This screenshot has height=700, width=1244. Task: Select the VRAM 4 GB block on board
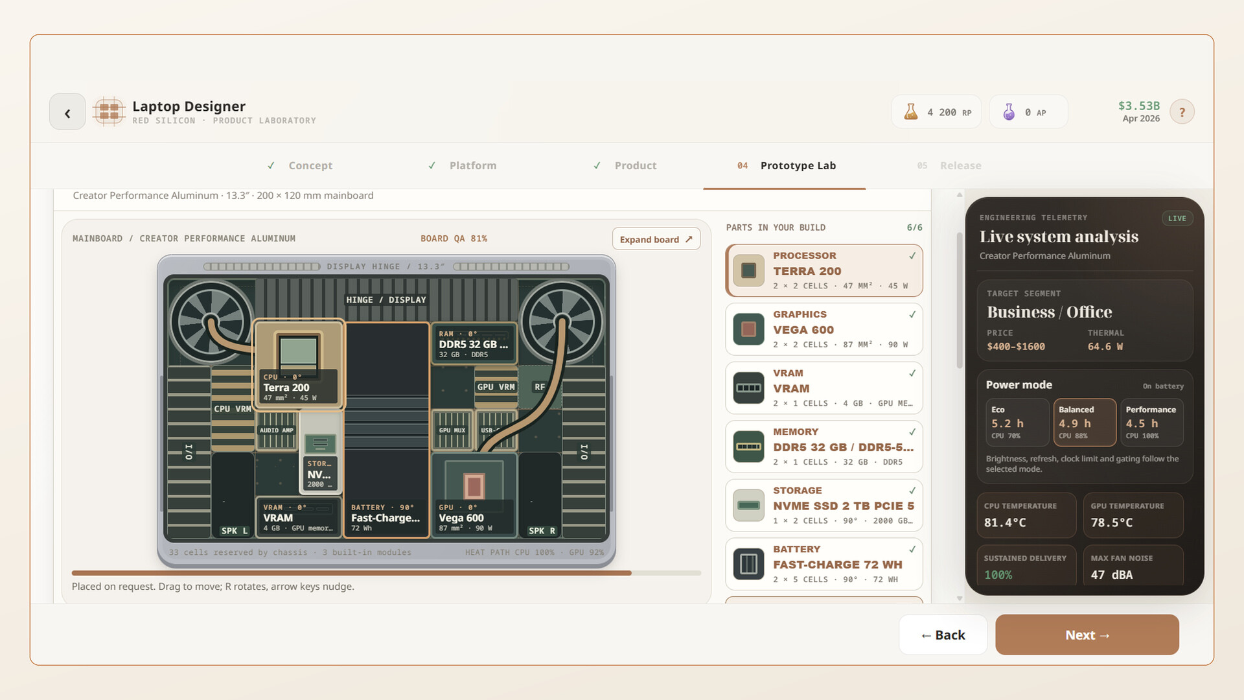click(x=299, y=518)
